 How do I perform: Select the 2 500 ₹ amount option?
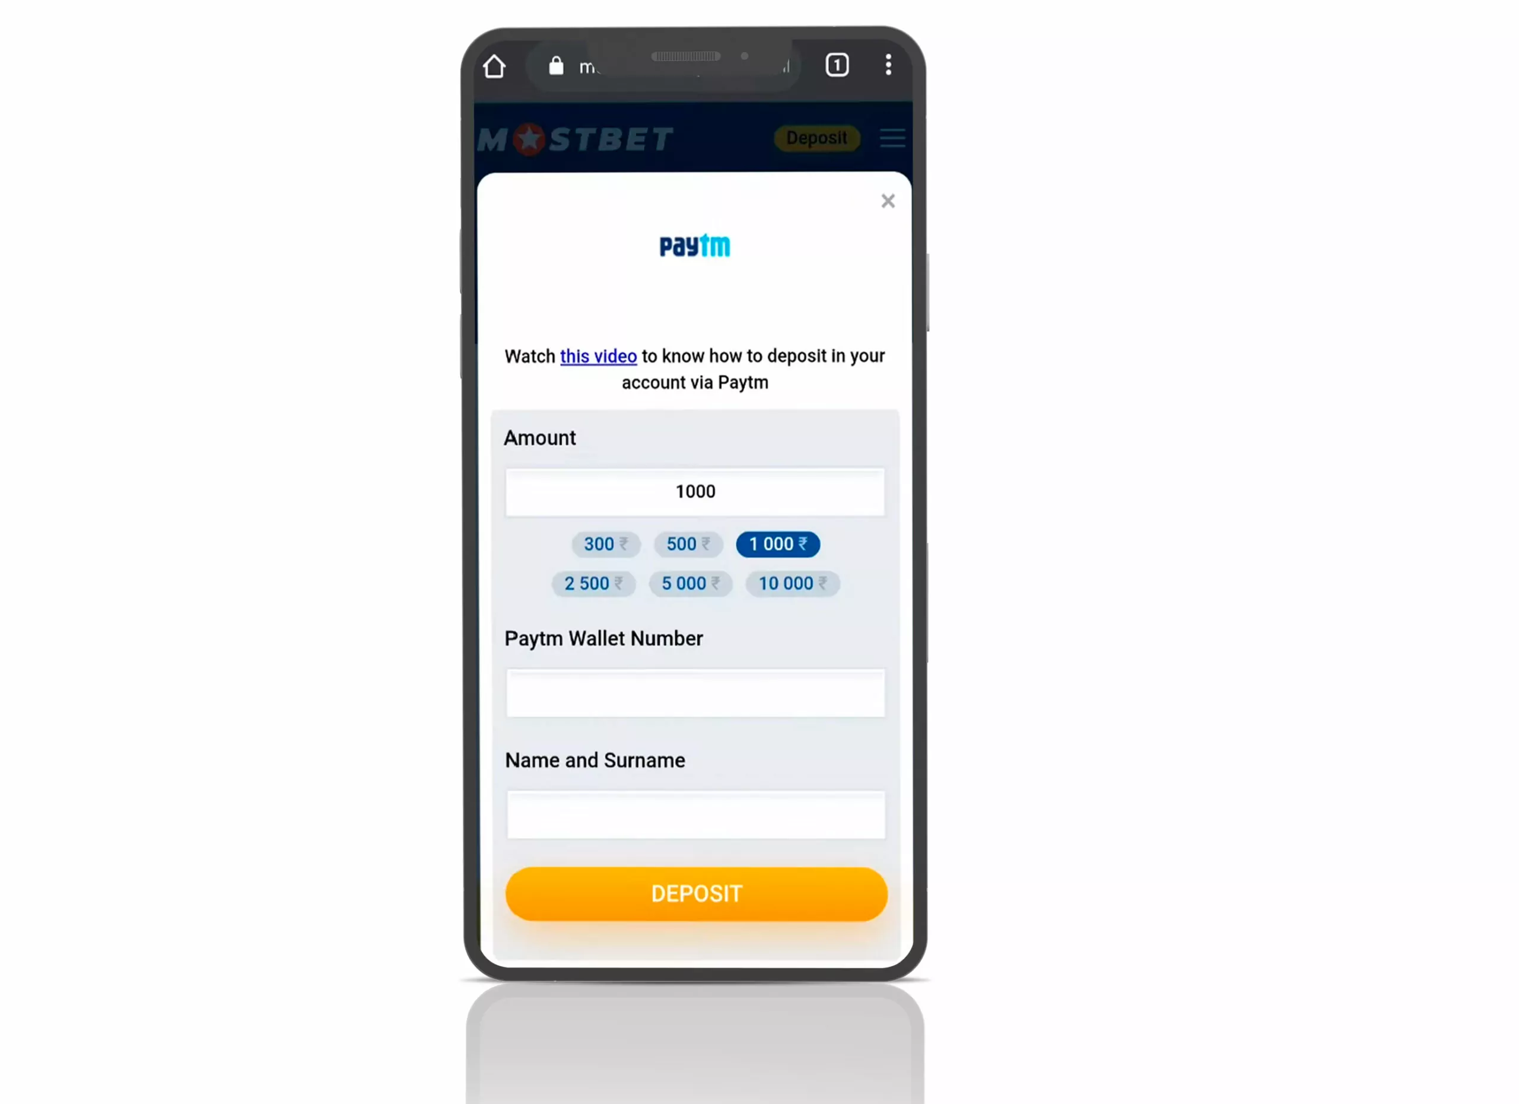coord(593,583)
